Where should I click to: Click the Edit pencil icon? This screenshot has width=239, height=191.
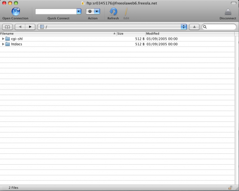coord(126,12)
